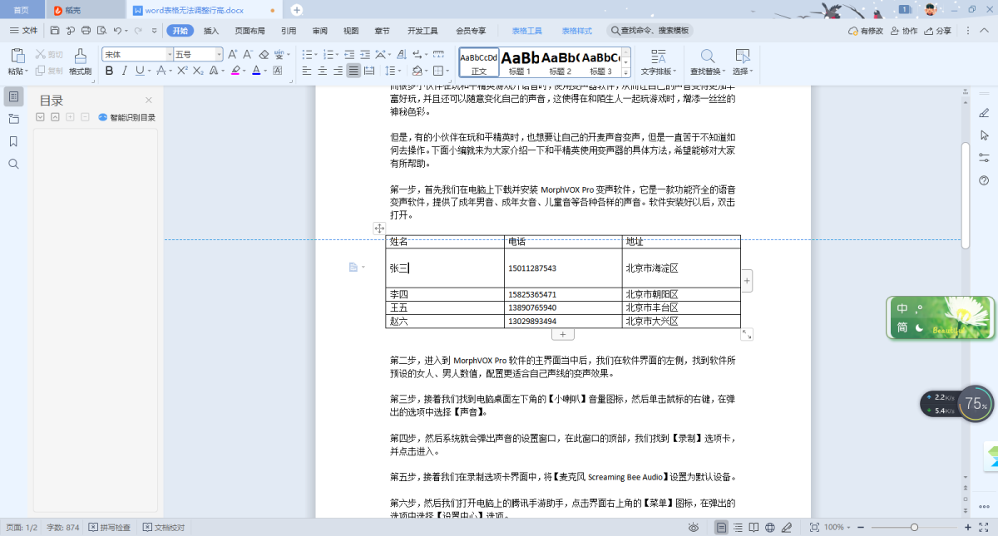The width and height of the screenshot is (998, 536).
Task: Toggle italic formatting
Action: coord(126,71)
